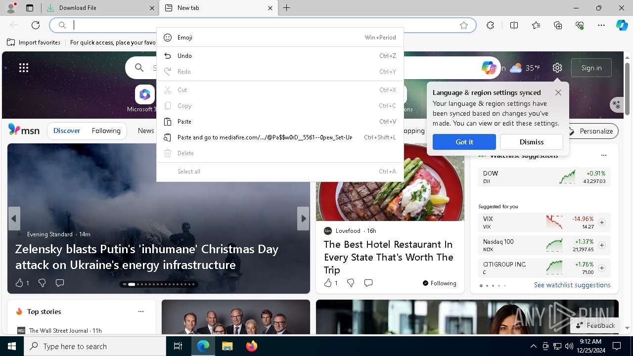The image size is (633, 356).
Task: Show hidden system tray icons
Action: (533, 346)
